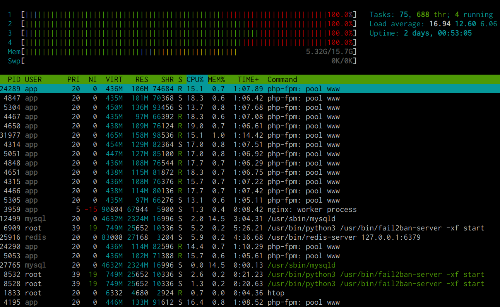Select process row with PID 24290
Viewport: 500px width, 307px height.
click(250, 247)
